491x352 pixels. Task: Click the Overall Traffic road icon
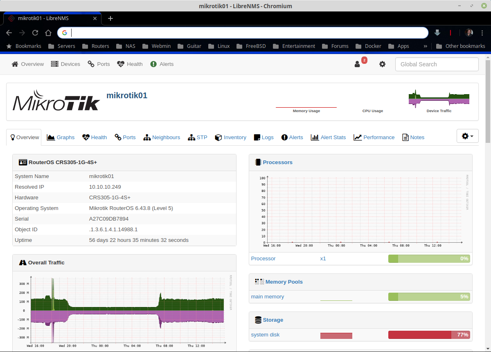coord(23,262)
